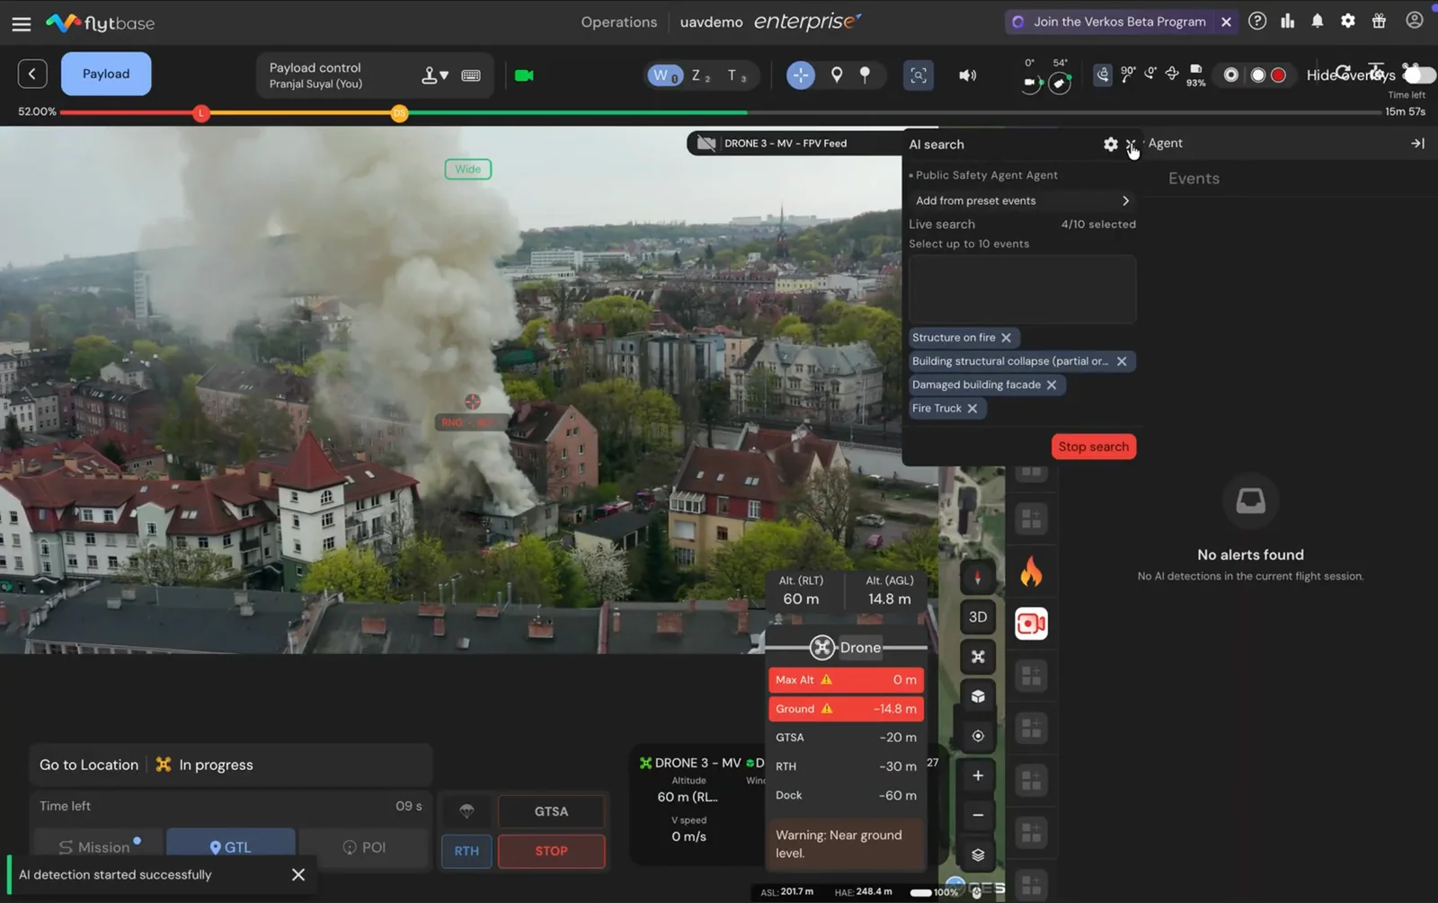Open the fire flame app icon
Image resolution: width=1438 pixels, height=903 pixels.
1032,571
